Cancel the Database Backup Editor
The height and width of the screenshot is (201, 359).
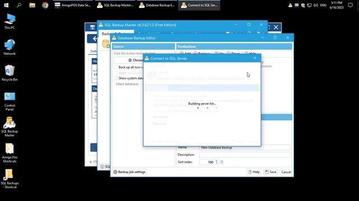tap(286, 172)
